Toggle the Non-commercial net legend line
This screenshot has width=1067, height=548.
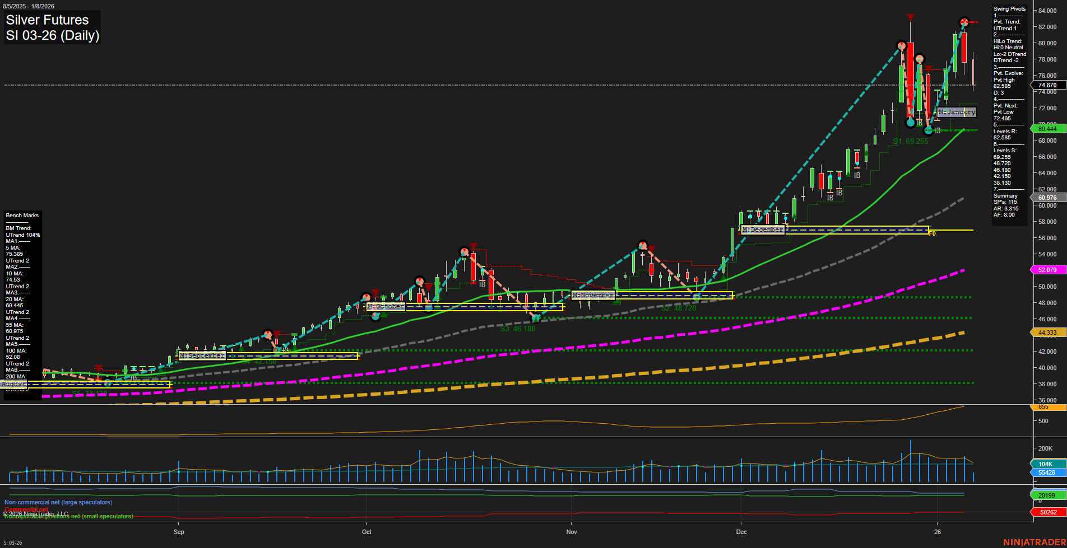58,502
